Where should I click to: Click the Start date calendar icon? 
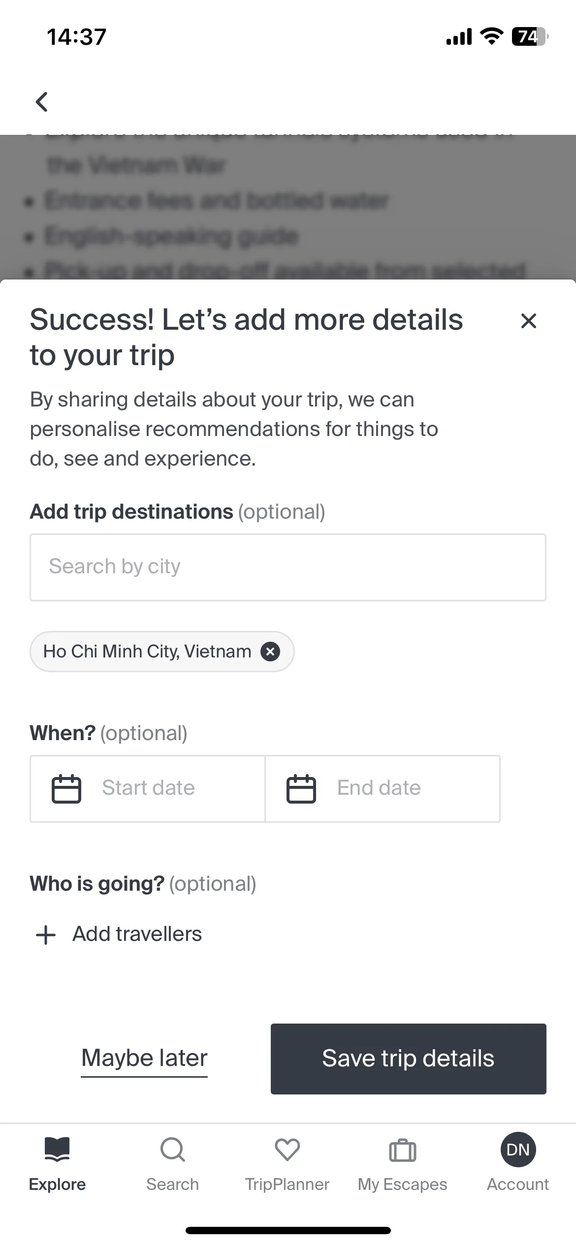pos(66,788)
